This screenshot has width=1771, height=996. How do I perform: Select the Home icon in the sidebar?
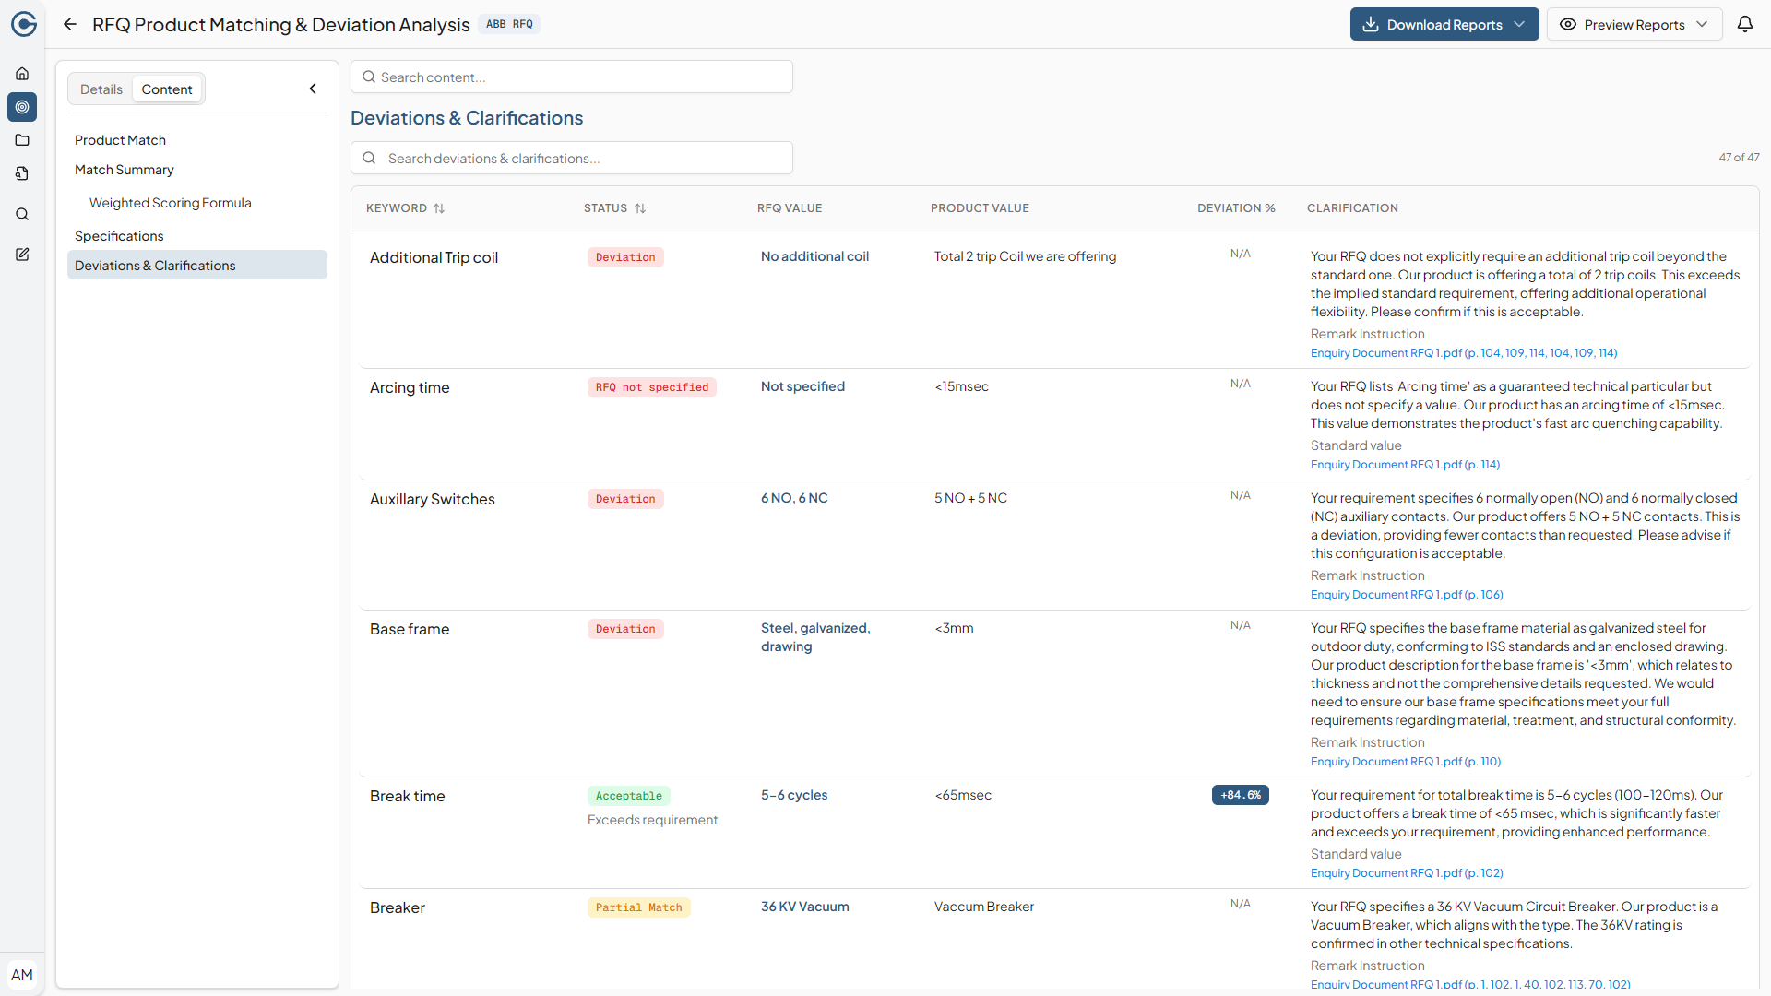22,74
